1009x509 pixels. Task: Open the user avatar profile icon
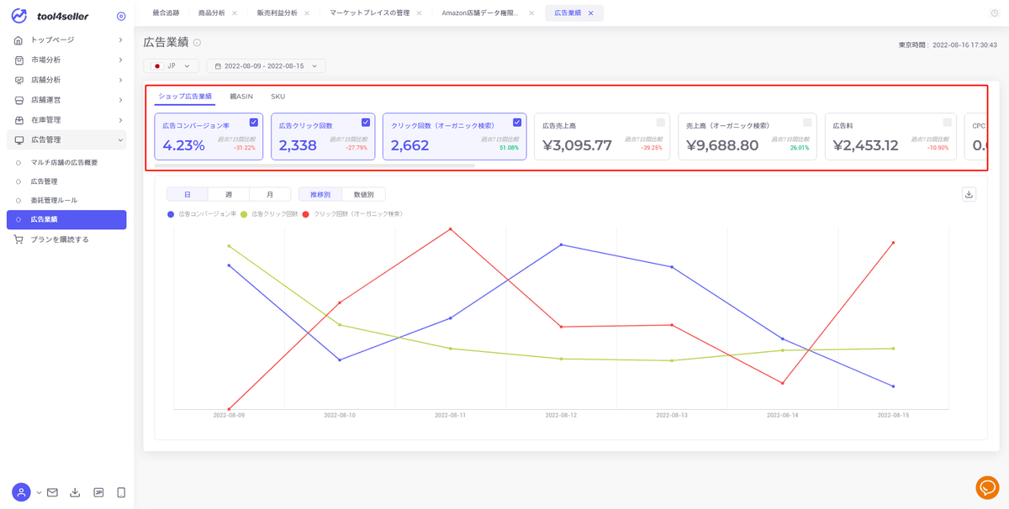[x=21, y=492]
